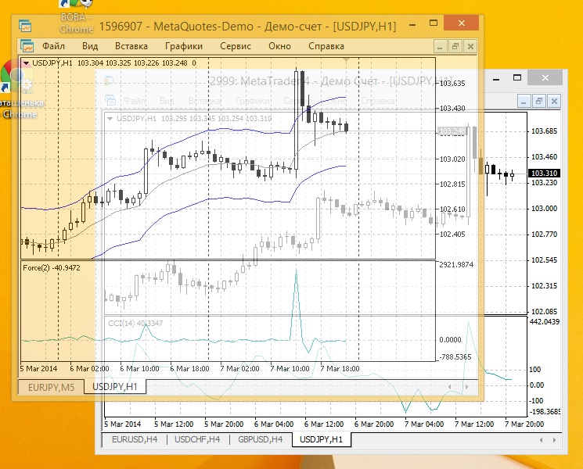Click back window tab scroll left arrow
The width and height of the screenshot is (583, 469).
[541, 440]
